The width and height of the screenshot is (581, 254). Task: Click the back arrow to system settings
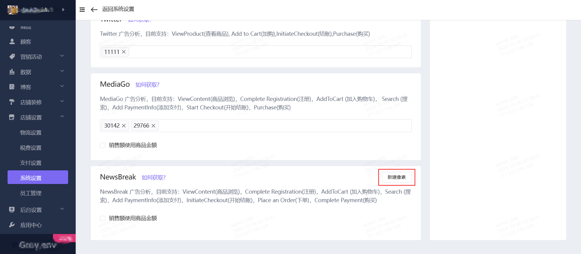tap(94, 10)
